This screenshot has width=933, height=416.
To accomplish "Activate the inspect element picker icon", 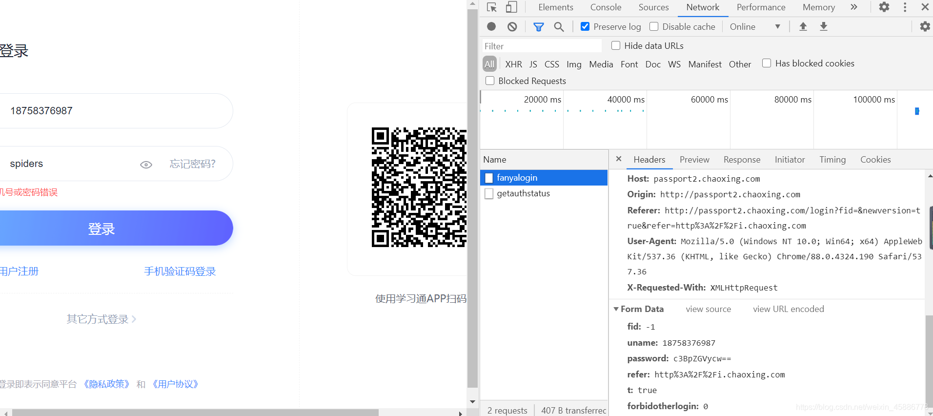I will pos(491,7).
